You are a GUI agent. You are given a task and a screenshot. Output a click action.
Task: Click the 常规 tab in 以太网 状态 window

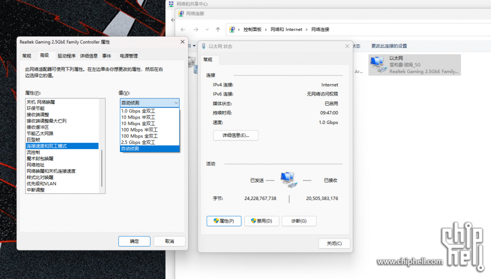pyautogui.click(x=208, y=59)
